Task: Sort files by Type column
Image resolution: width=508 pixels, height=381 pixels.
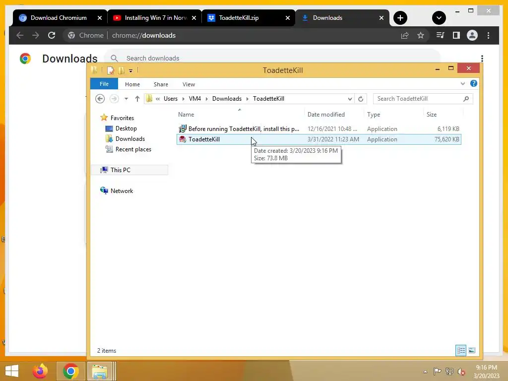Action: point(374,115)
